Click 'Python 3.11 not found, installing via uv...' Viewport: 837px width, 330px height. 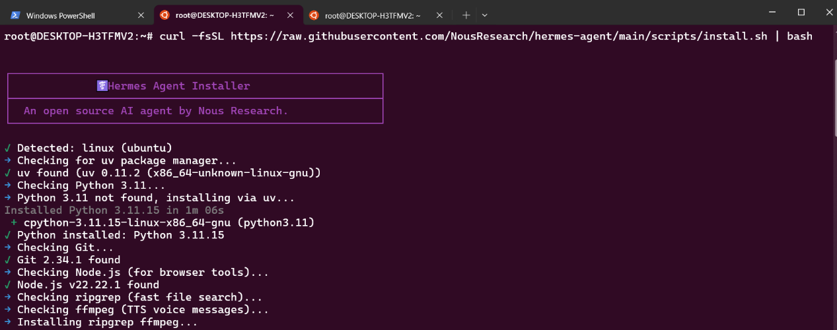[x=149, y=198]
